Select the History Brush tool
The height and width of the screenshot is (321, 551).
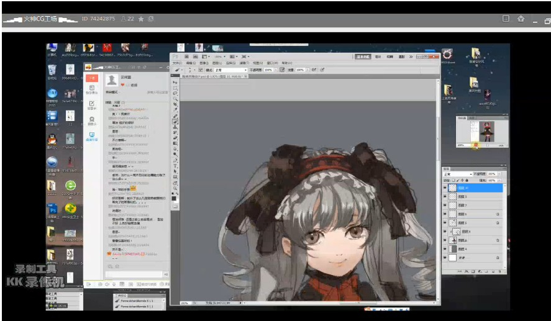pyautogui.click(x=175, y=132)
